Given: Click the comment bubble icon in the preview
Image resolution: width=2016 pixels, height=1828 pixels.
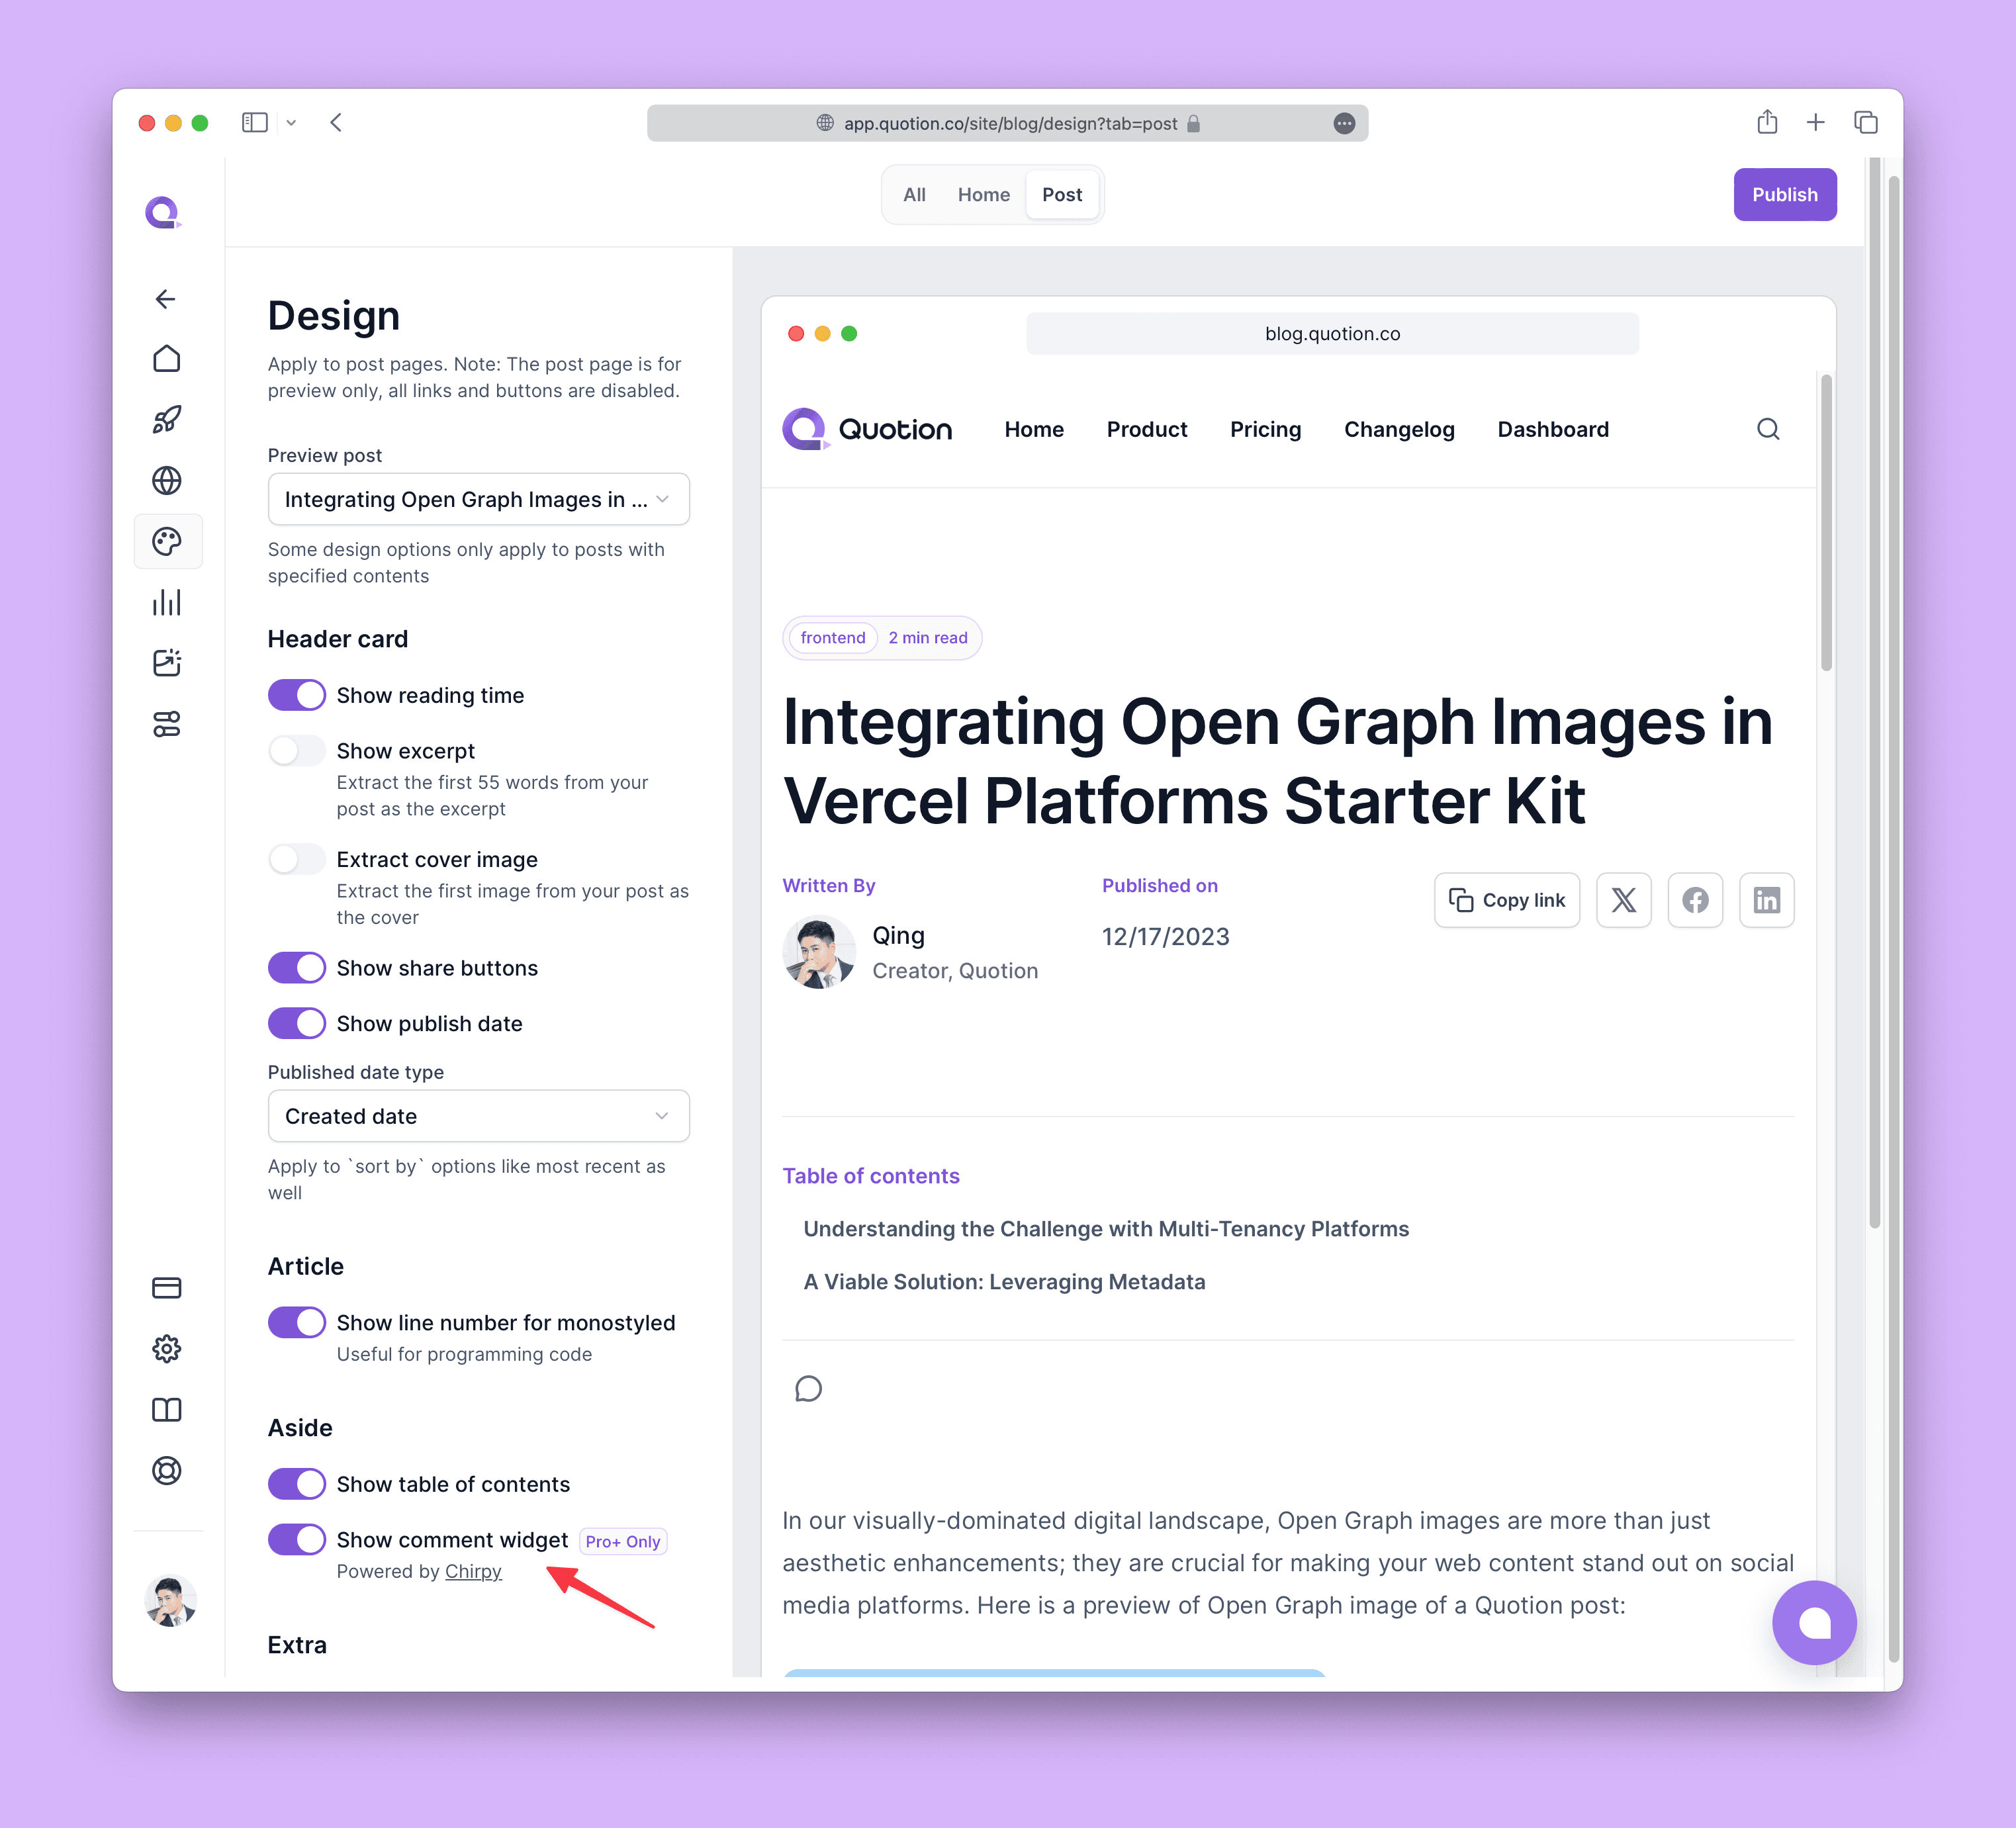Looking at the screenshot, I should [x=808, y=1389].
